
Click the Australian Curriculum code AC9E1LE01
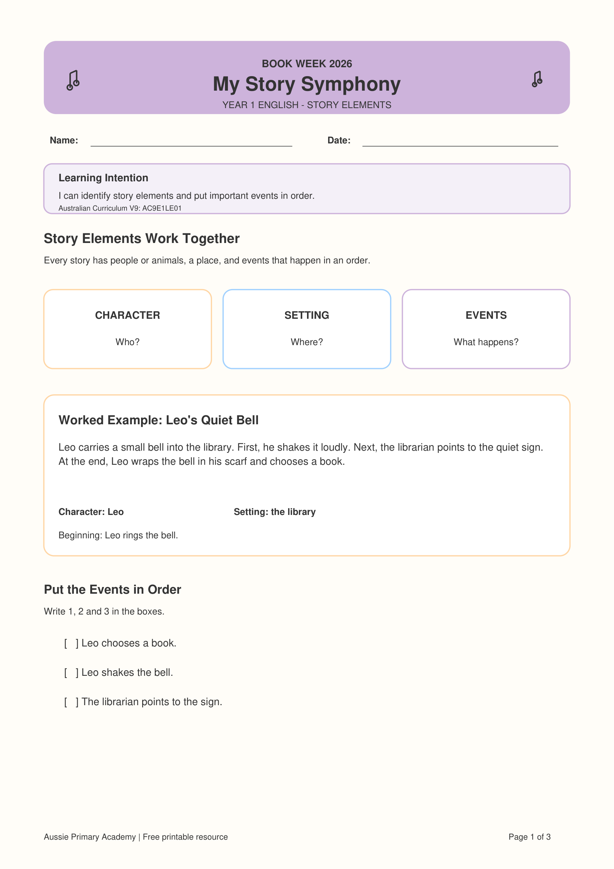pyautogui.click(x=162, y=208)
